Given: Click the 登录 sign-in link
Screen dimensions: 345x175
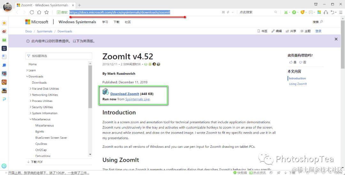Looking at the screenshot, I should [x=318, y=31].
